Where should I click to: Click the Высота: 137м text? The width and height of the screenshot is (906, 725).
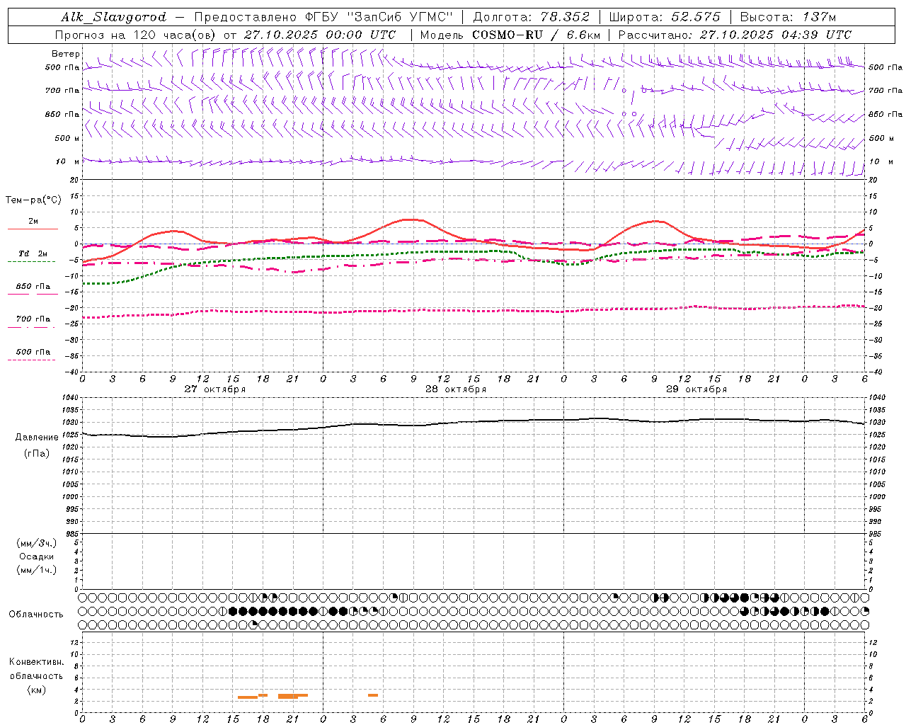coord(787,17)
